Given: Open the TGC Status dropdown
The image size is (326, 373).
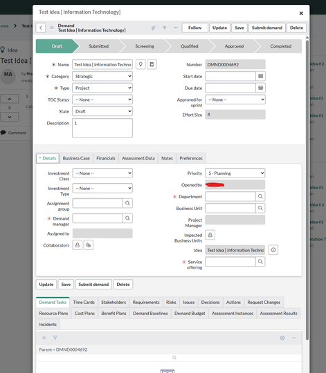Looking at the screenshot, I should (x=102, y=99).
